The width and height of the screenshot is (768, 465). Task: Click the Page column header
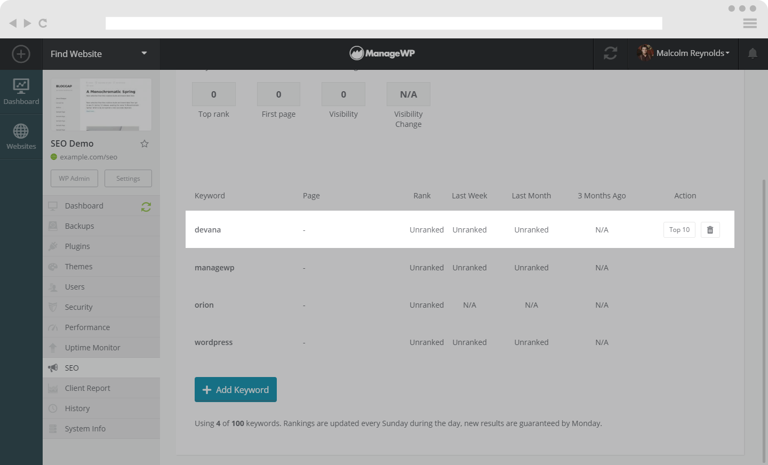tap(311, 196)
